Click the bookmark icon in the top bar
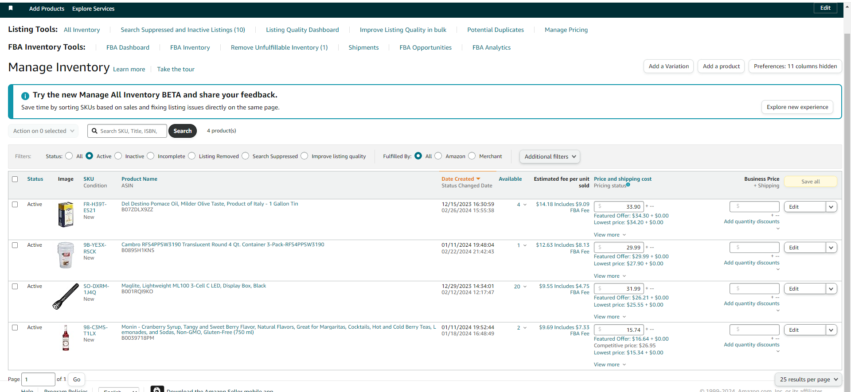Viewport: 851px width, 392px height. coord(11,8)
